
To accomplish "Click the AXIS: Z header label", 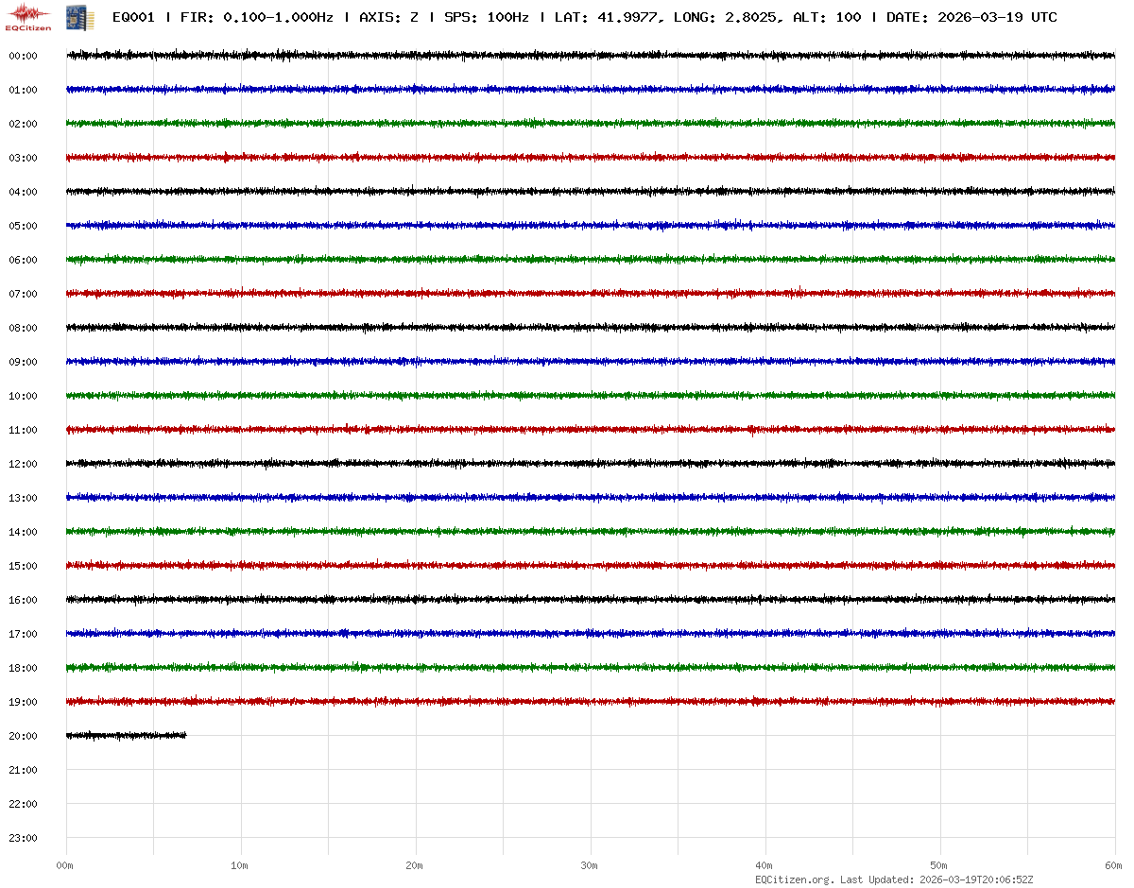I will [389, 18].
